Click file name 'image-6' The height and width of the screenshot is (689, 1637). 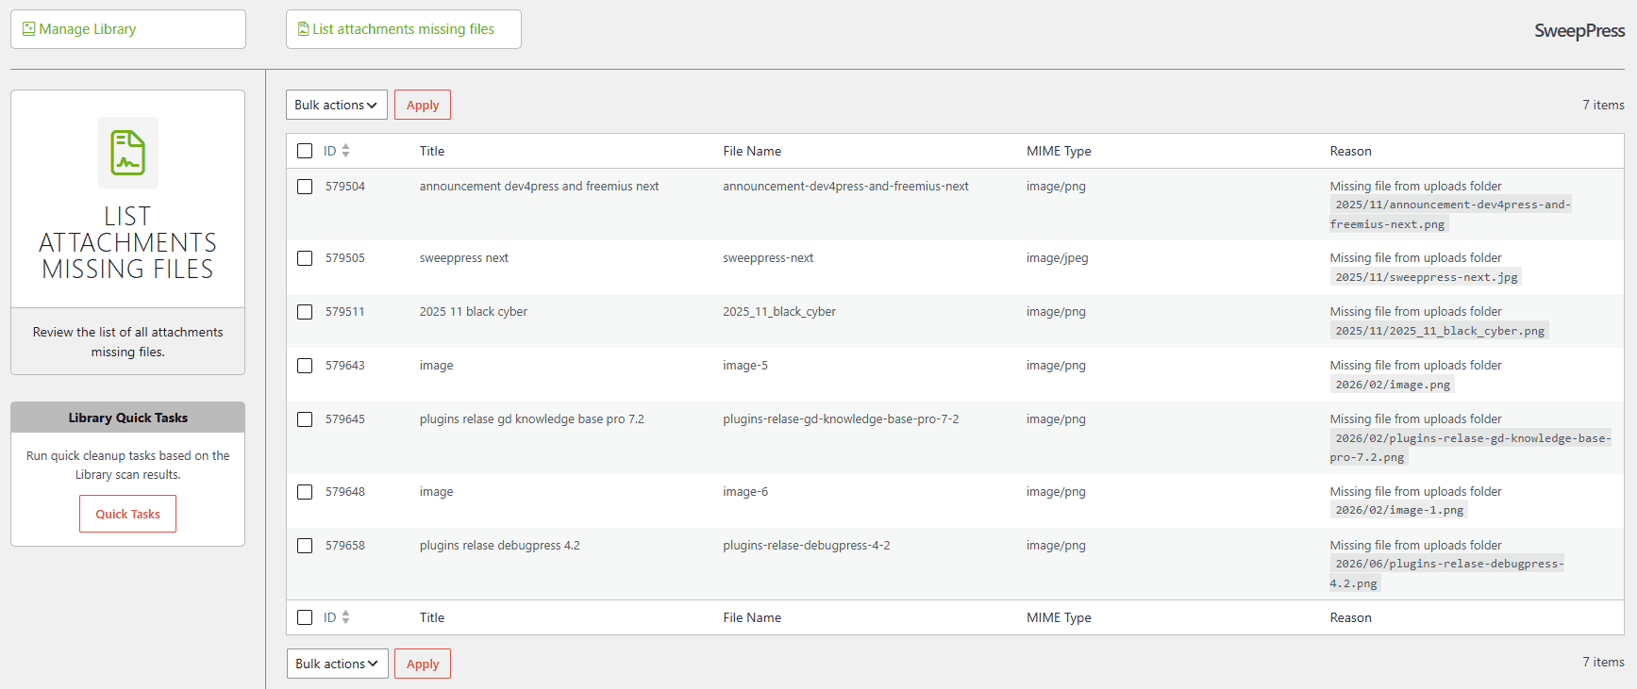point(745,492)
